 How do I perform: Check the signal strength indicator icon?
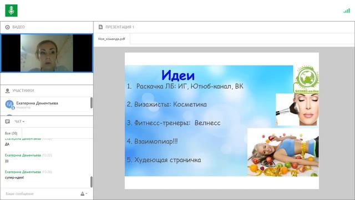tap(347, 11)
